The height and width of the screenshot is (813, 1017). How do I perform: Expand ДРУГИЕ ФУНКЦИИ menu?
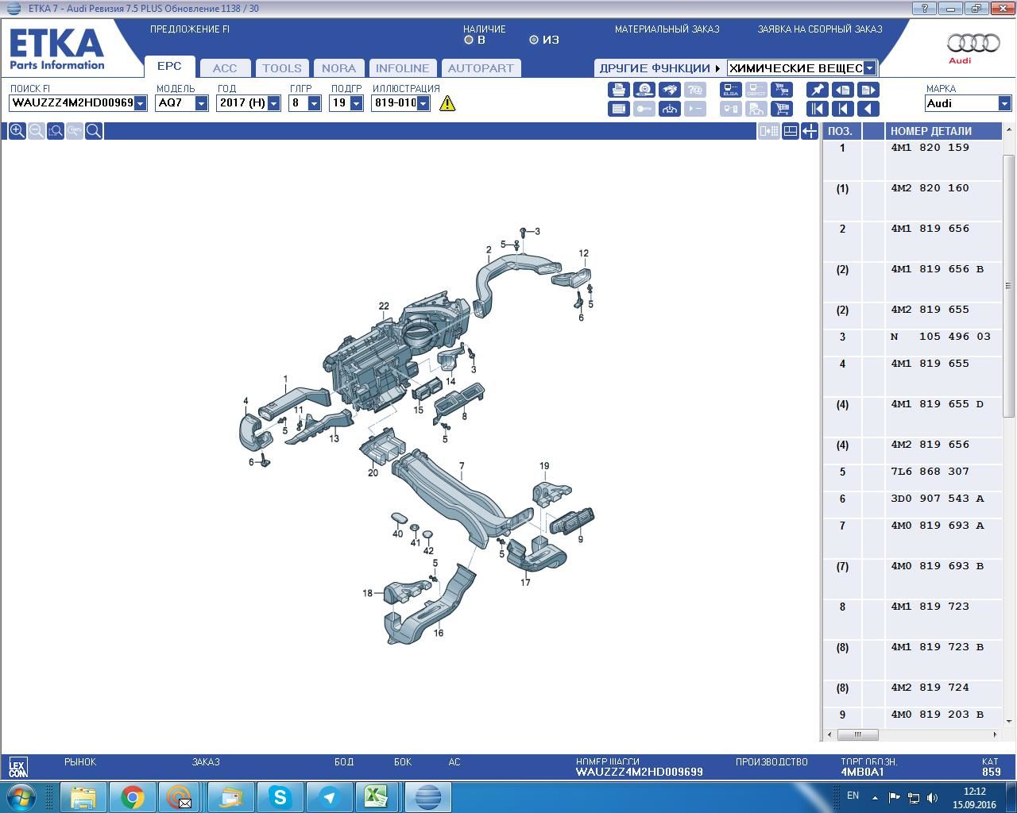click(659, 68)
